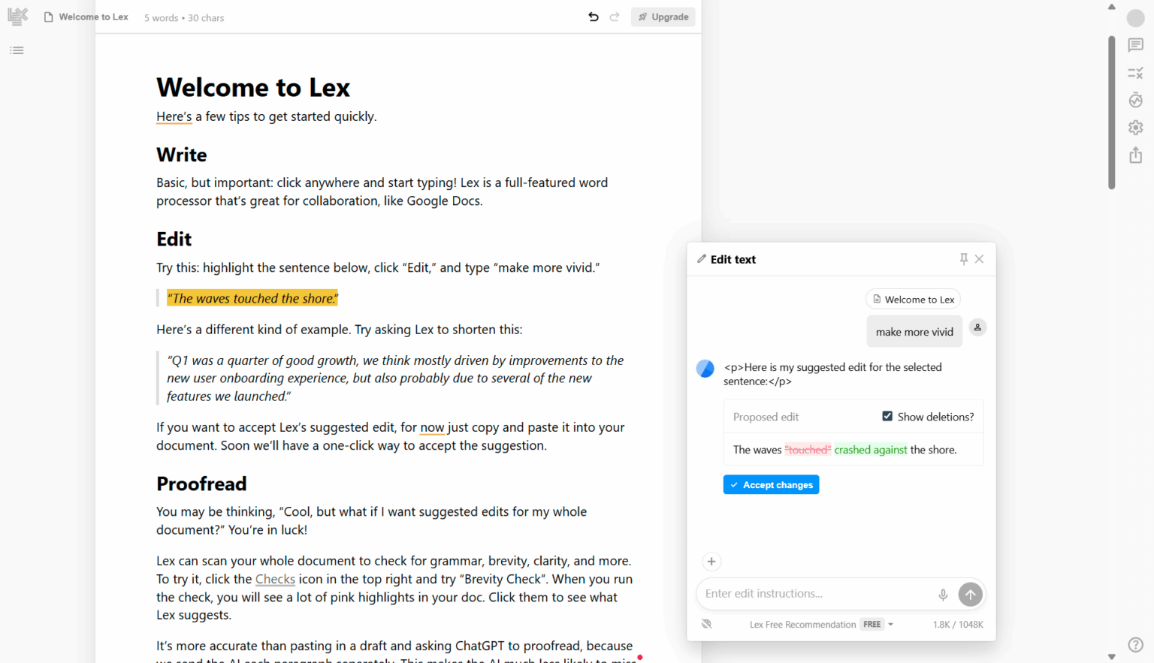Uncheck the "Show deletions?" checkbox
The height and width of the screenshot is (663, 1154).
[887, 415]
